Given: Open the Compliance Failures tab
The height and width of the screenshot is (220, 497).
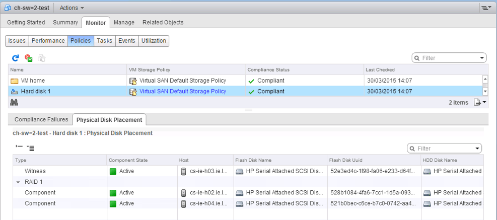Looking at the screenshot, I should point(41,119).
